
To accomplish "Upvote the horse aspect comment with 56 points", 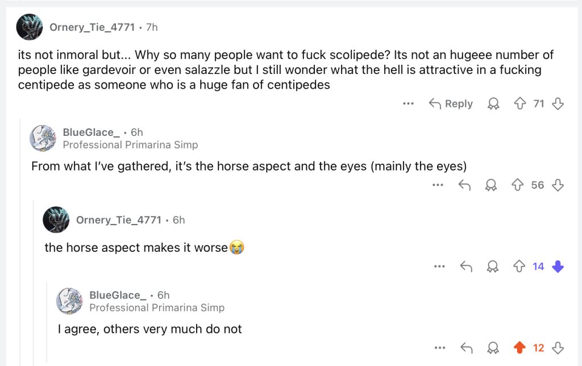I will 518,185.
